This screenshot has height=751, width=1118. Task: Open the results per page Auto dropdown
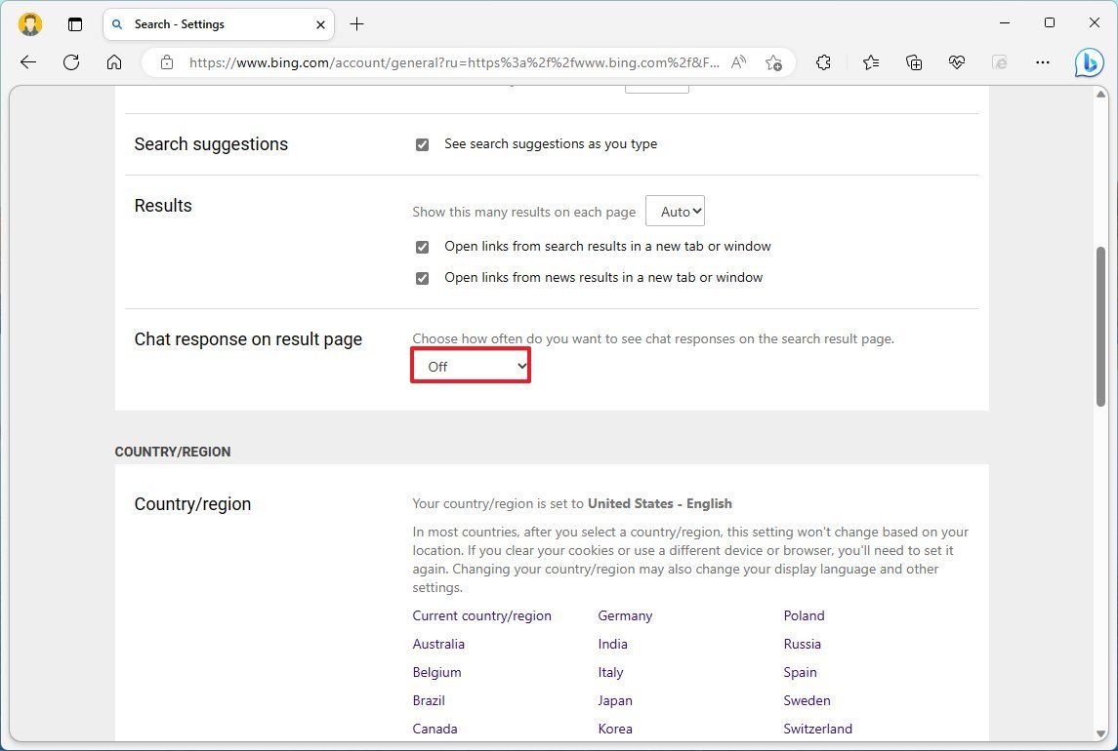pyautogui.click(x=675, y=211)
